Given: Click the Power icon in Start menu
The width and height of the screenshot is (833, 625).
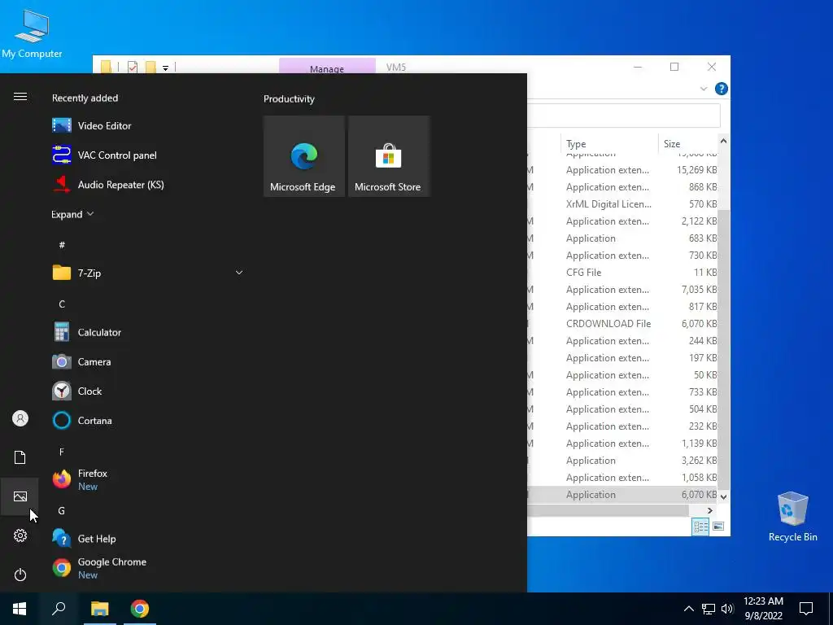Looking at the screenshot, I should 20,575.
